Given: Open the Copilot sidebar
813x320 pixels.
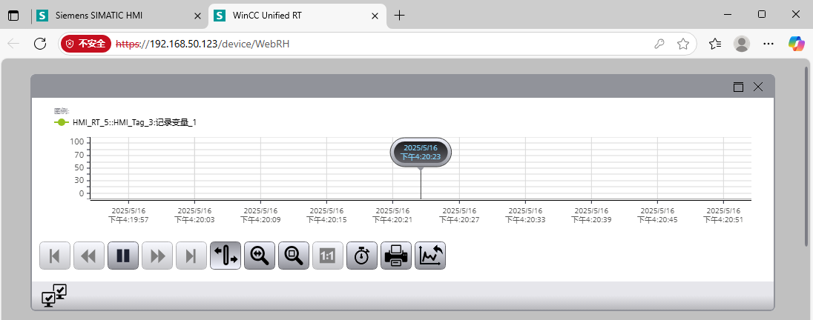Looking at the screenshot, I should (796, 44).
